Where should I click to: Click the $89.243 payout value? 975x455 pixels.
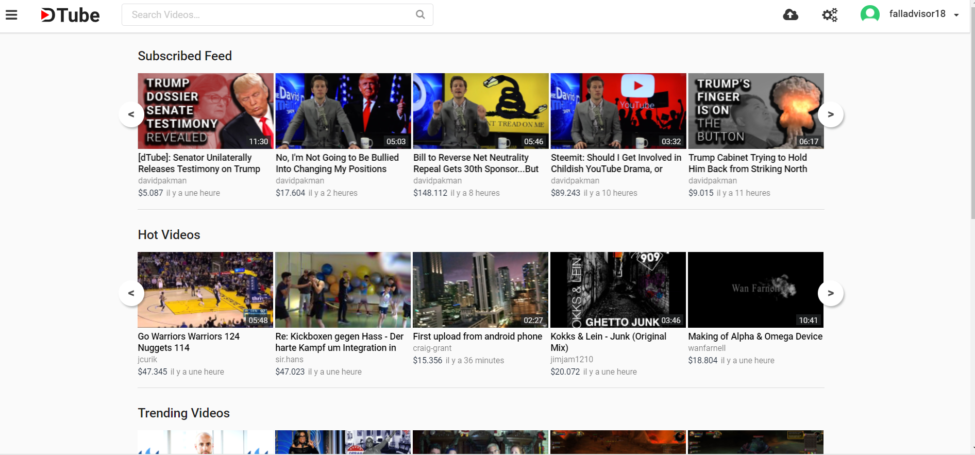click(565, 193)
